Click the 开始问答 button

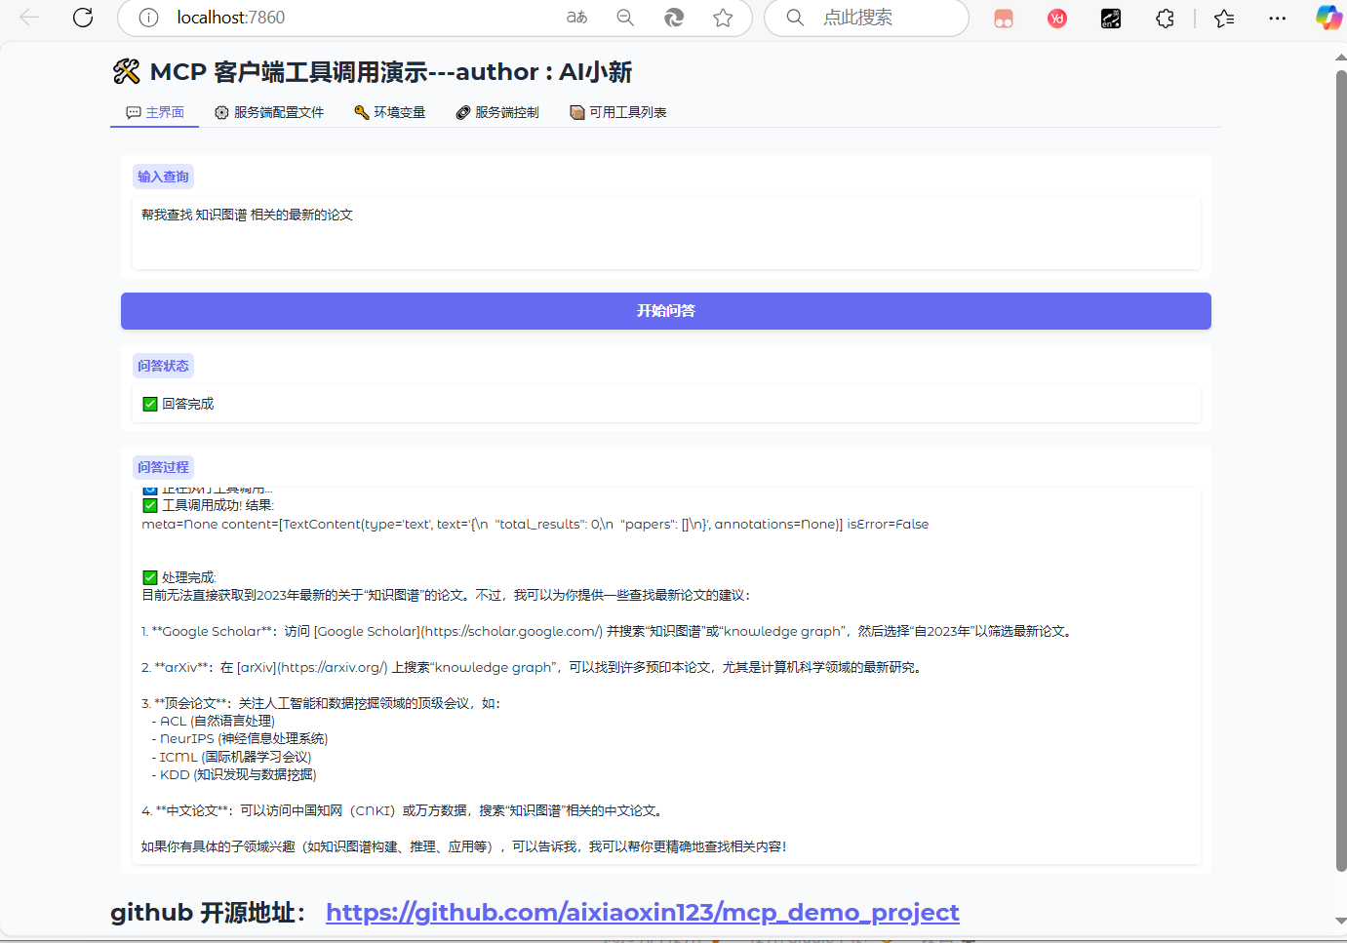pyautogui.click(x=666, y=311)
